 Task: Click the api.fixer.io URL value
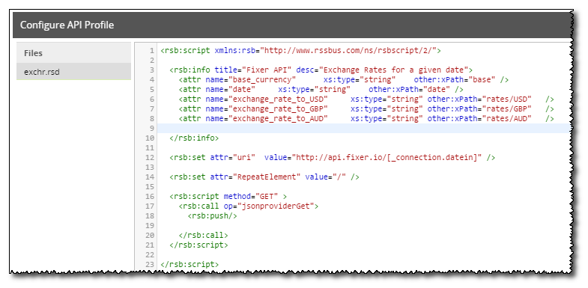[387, 157]
